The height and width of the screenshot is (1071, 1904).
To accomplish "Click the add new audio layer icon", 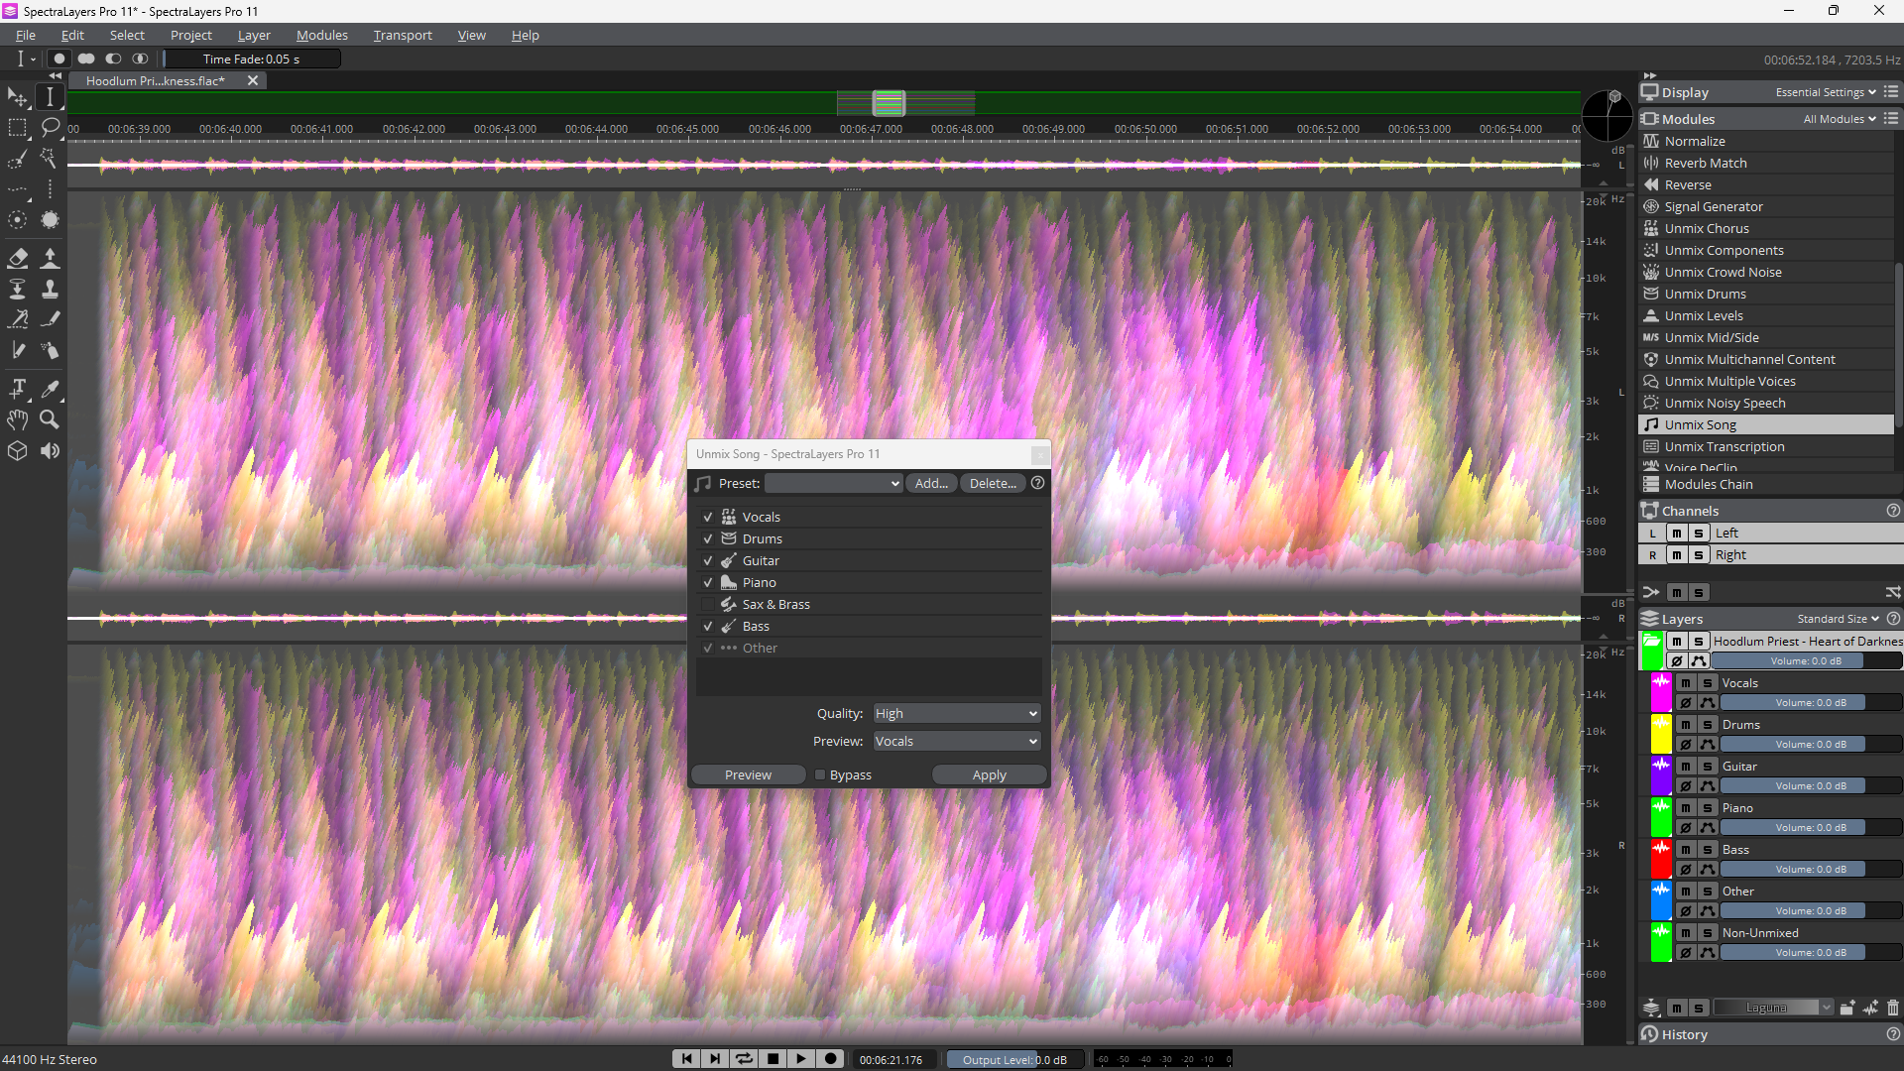I will (1870, 1008).
